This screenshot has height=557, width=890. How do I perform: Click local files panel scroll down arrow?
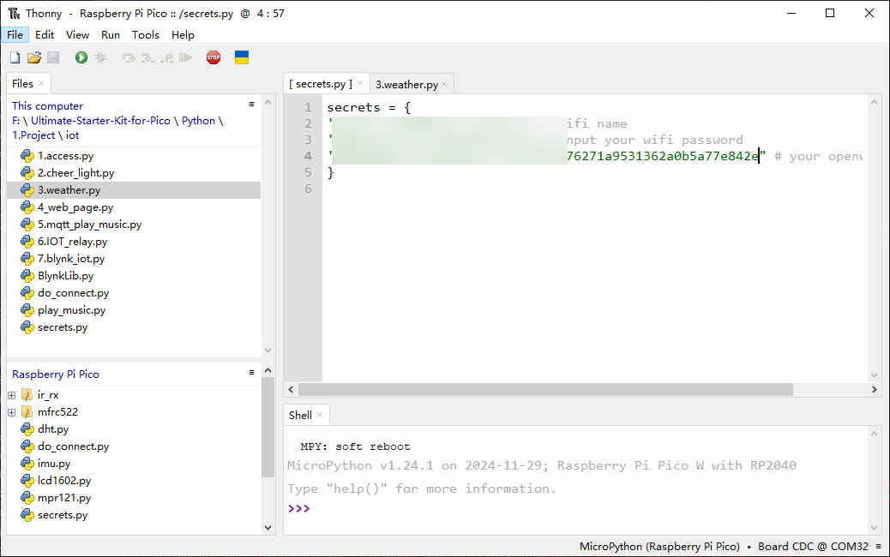[x=268, y=350]
